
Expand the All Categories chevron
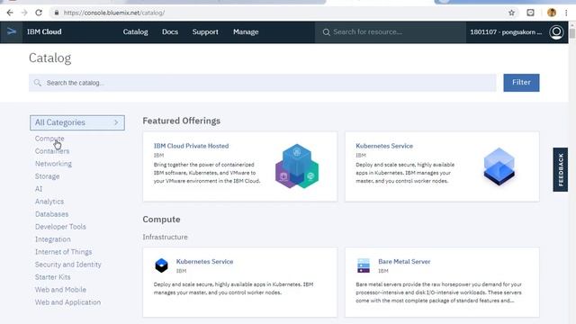[x=116, y=122]
